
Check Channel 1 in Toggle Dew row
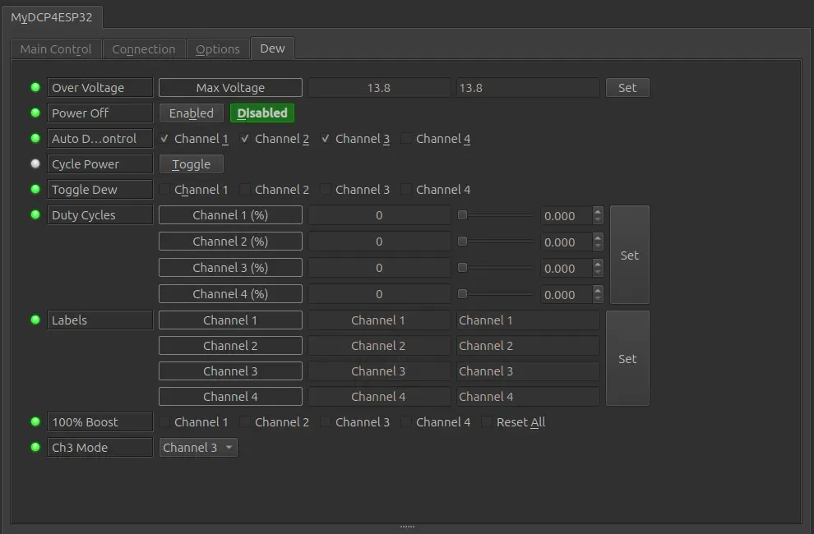pos(164,190)
